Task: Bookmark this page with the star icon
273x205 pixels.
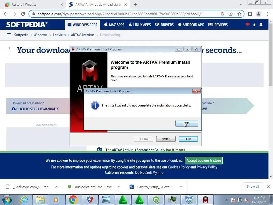Action: pyautogui.click(x=239, y=14)
